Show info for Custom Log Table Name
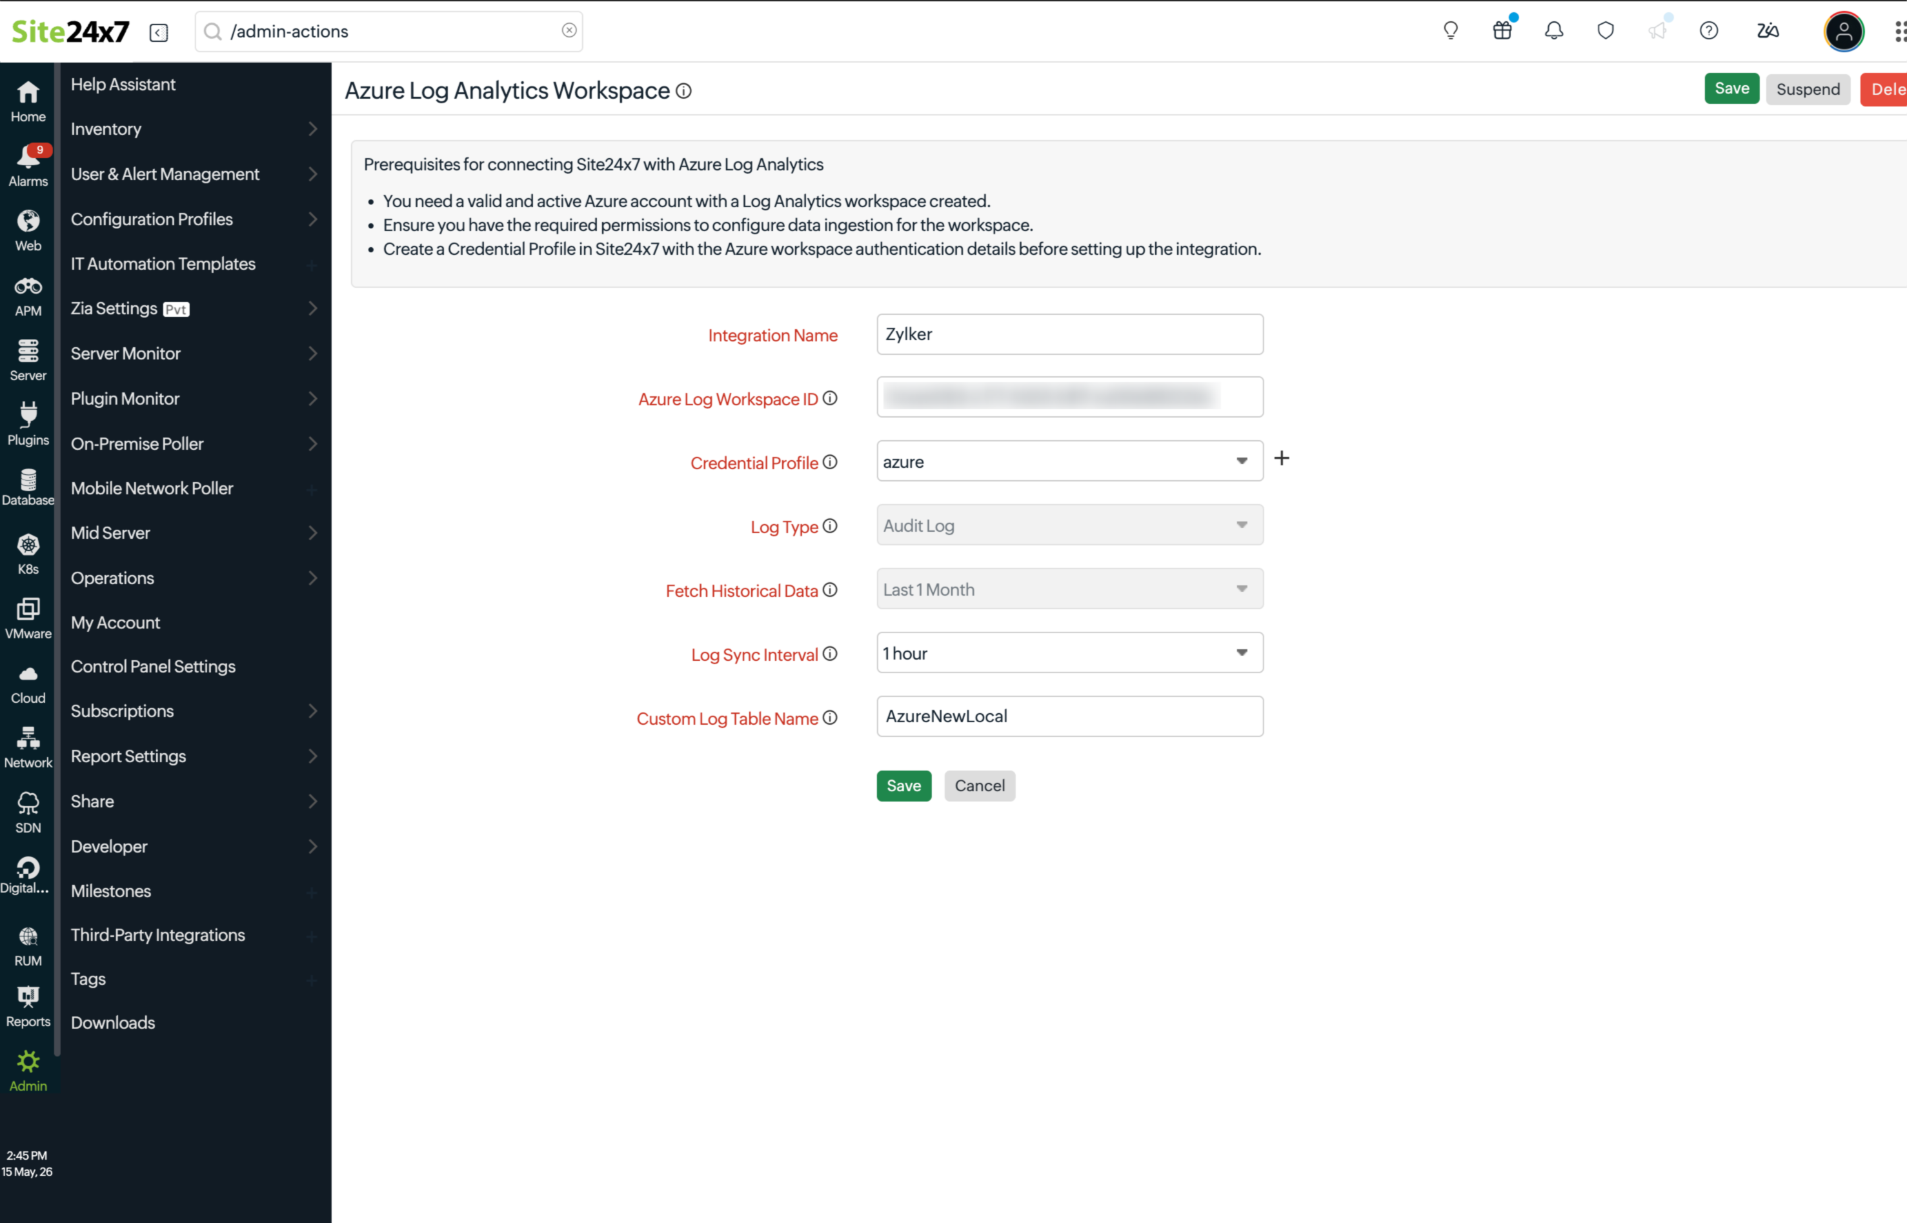 (830, 717)
